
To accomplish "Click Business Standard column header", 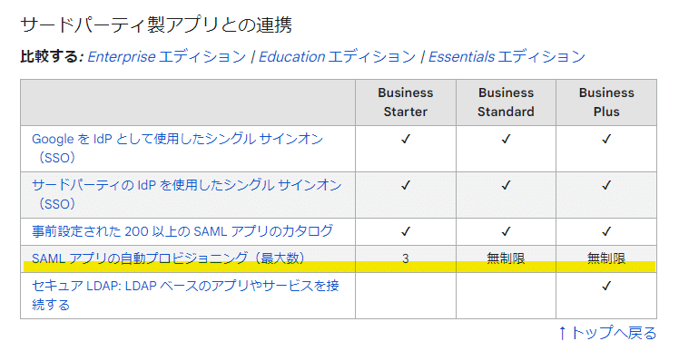I will (x=506, y=102).
